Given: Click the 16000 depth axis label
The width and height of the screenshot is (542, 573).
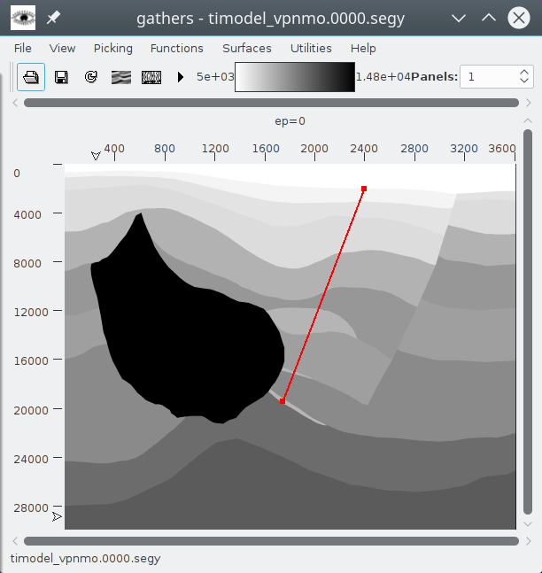Looking at the screenshot, I should [x=31, y=361].
